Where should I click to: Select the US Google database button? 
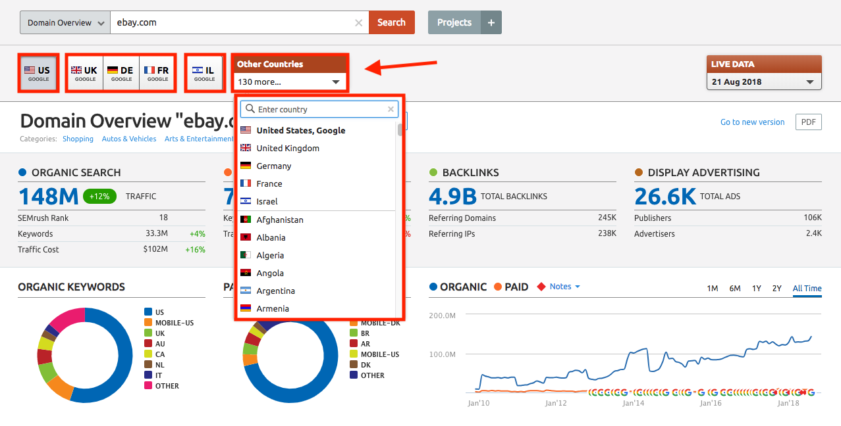[38, 73]
